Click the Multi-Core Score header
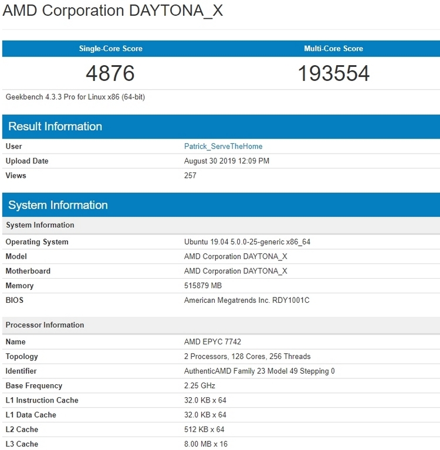Viewport: 440px width, 450px height. pyautogui.click(x=333, y=49)
